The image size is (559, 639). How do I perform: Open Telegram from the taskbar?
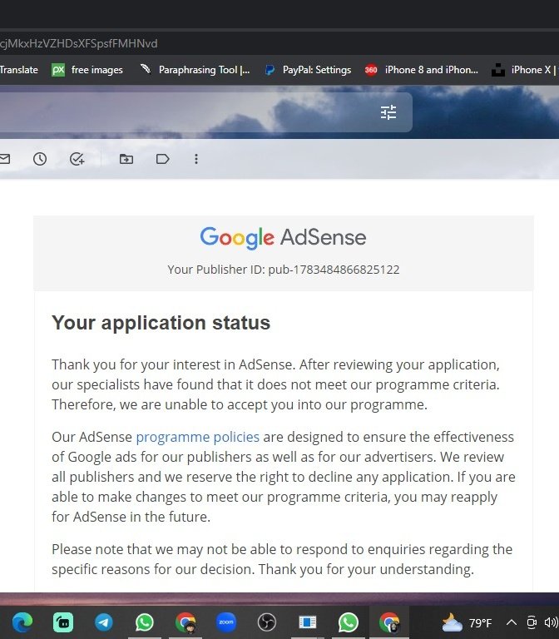pos(104,622)
